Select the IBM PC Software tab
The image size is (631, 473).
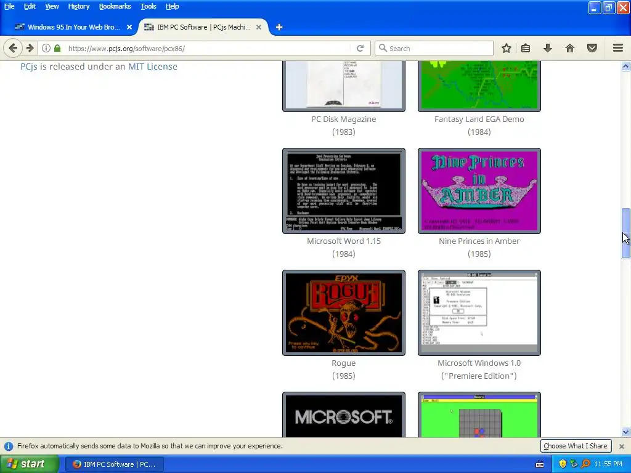click(202, 27)
